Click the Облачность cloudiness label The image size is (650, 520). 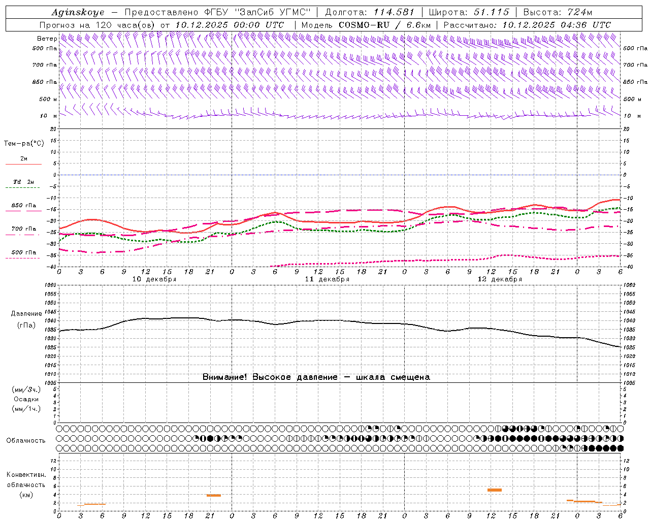point(25,440)
